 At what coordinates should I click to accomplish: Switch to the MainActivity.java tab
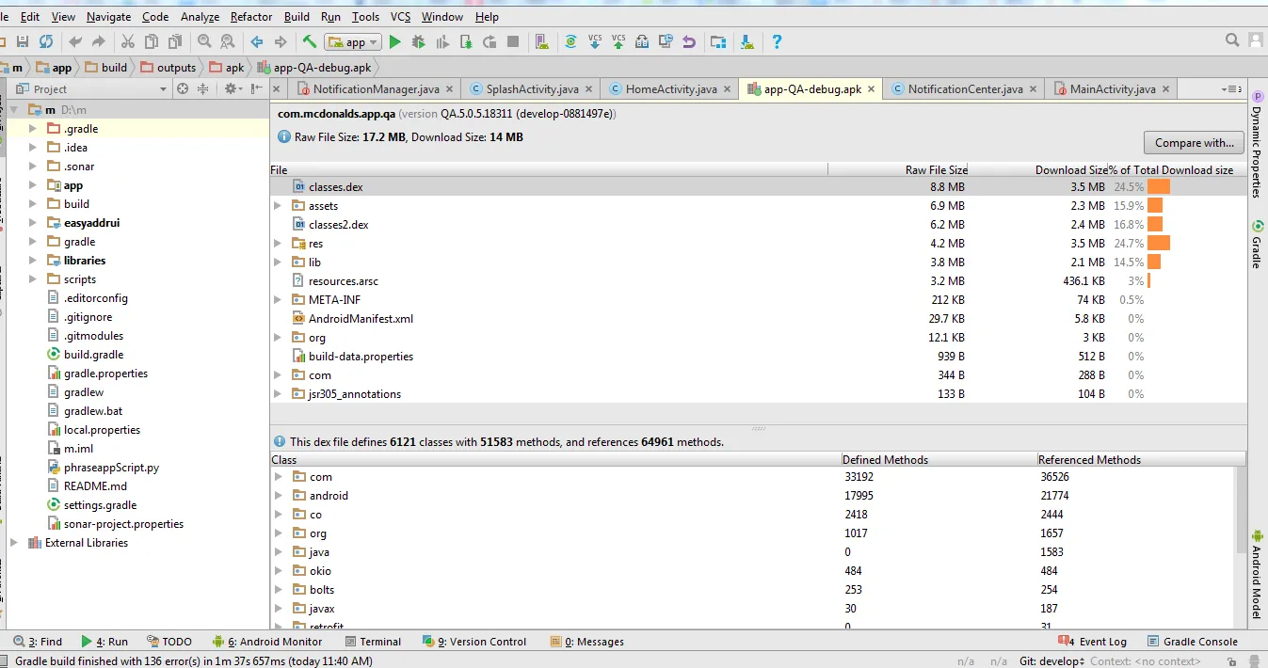click(1113, 88)
